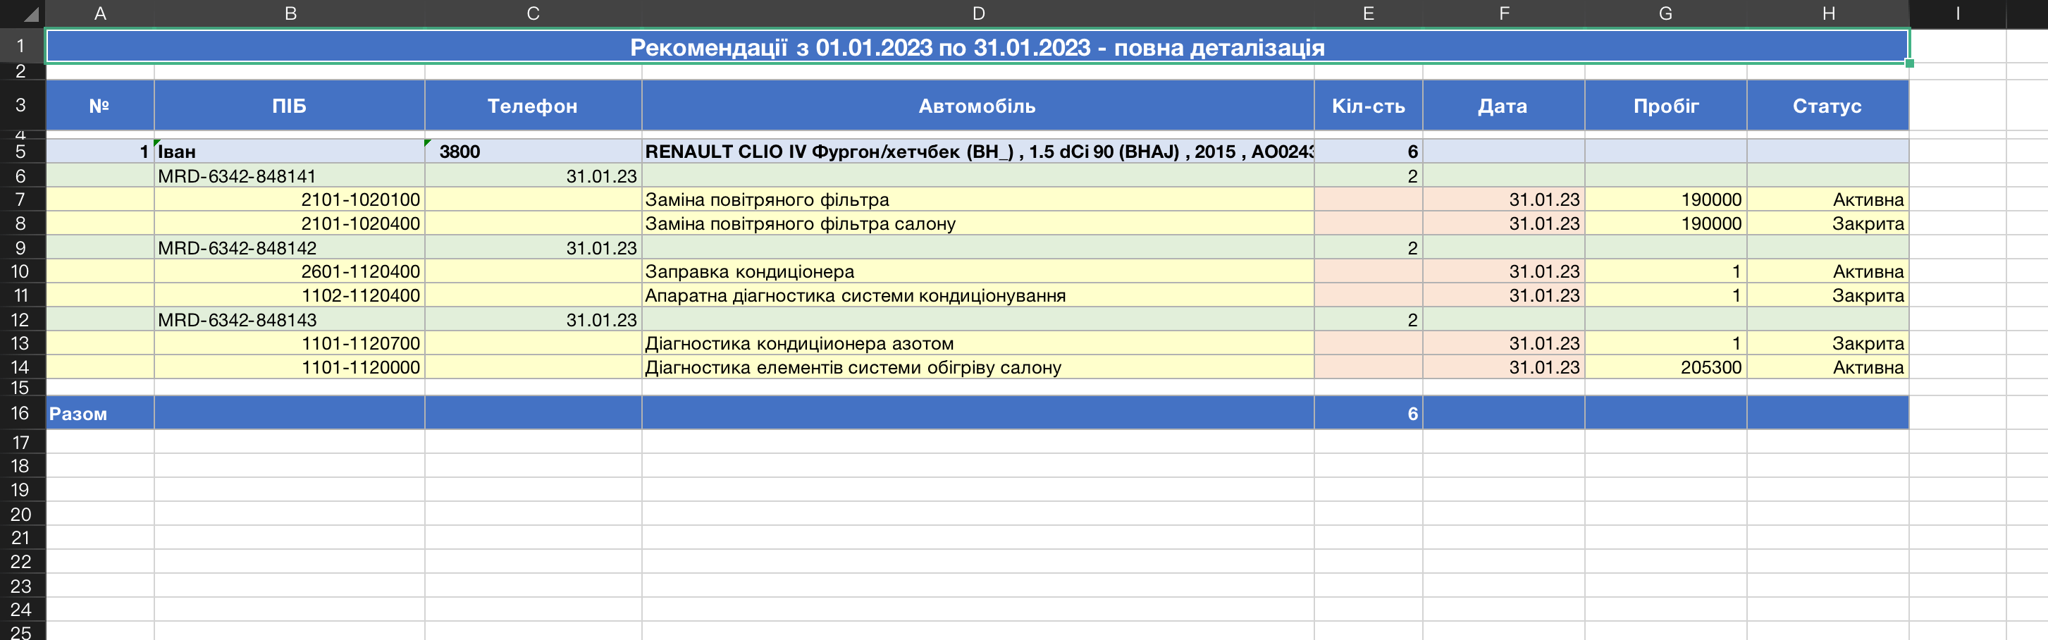This screenshot has width=2048, height=640.
Task: Select the 'Разом' total label cell
Action: tap(100, 414)
